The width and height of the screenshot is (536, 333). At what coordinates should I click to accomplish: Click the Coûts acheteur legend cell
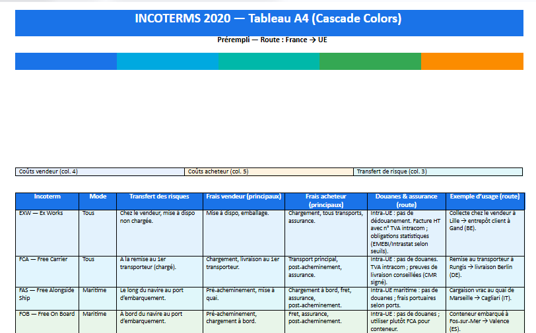click(x=269, y=171)
